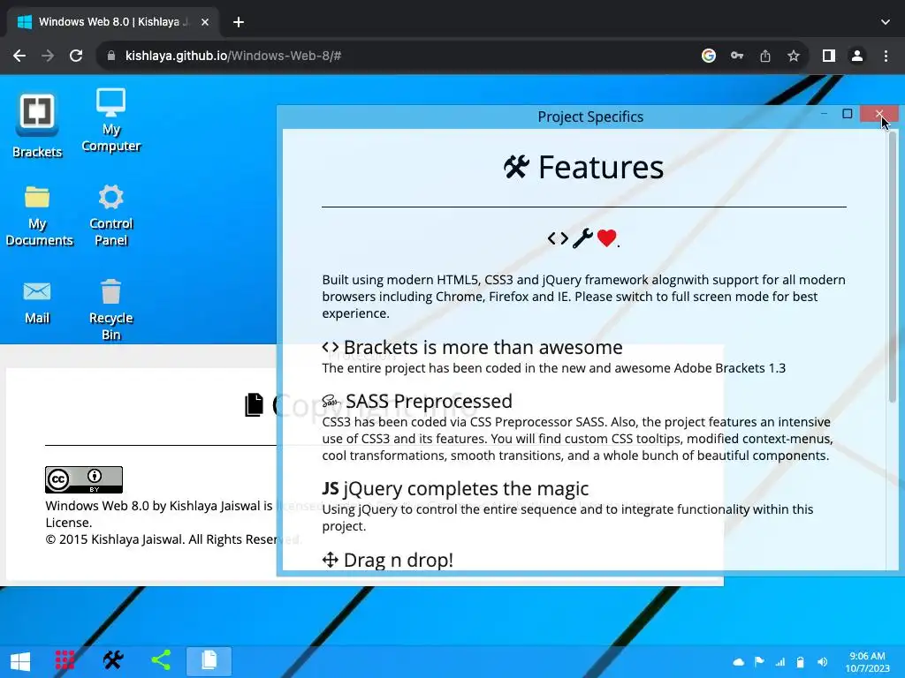Open Control Panel gear icon

(110, 215)
